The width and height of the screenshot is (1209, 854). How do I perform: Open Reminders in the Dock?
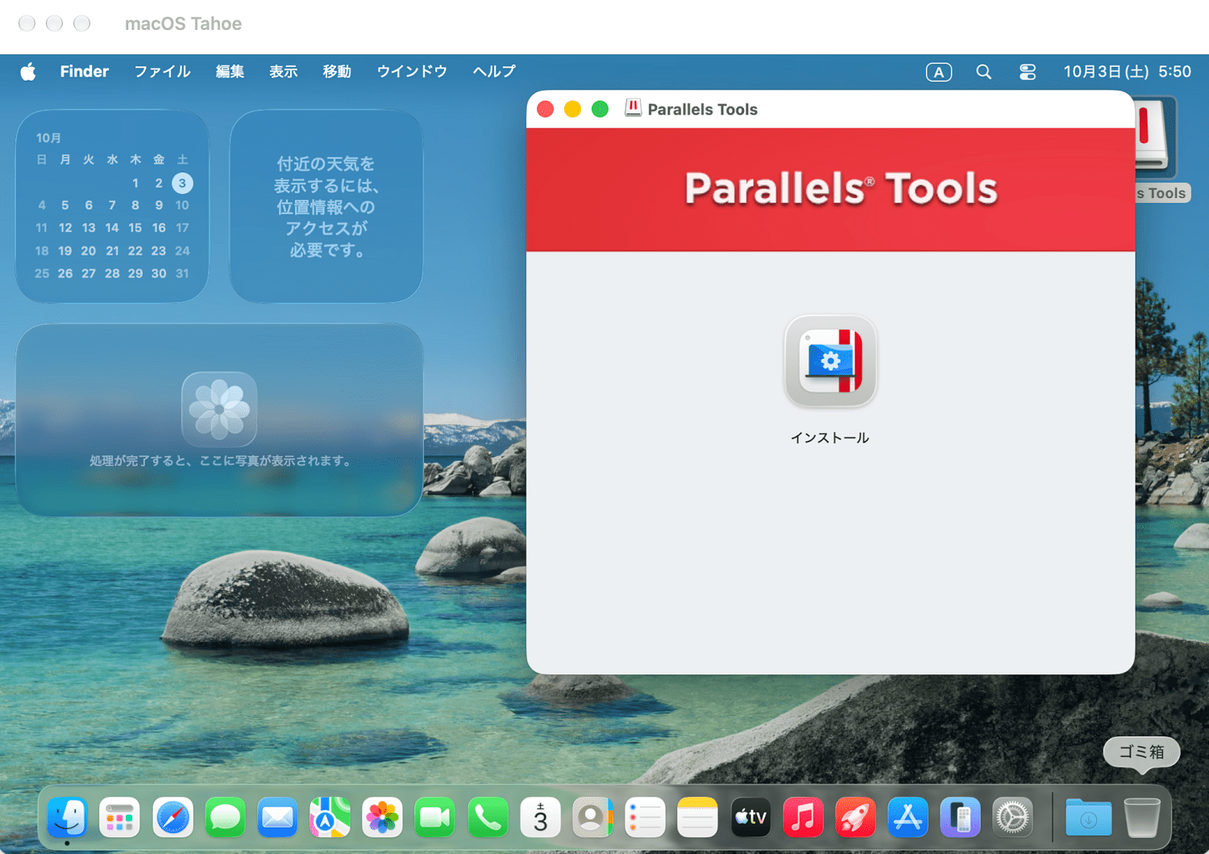click(645, 818)
